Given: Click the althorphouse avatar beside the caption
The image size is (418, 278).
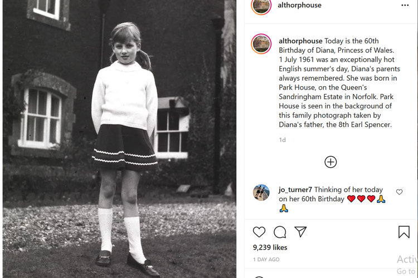Looking at the screenshot, I should click(x=261, y=44).
